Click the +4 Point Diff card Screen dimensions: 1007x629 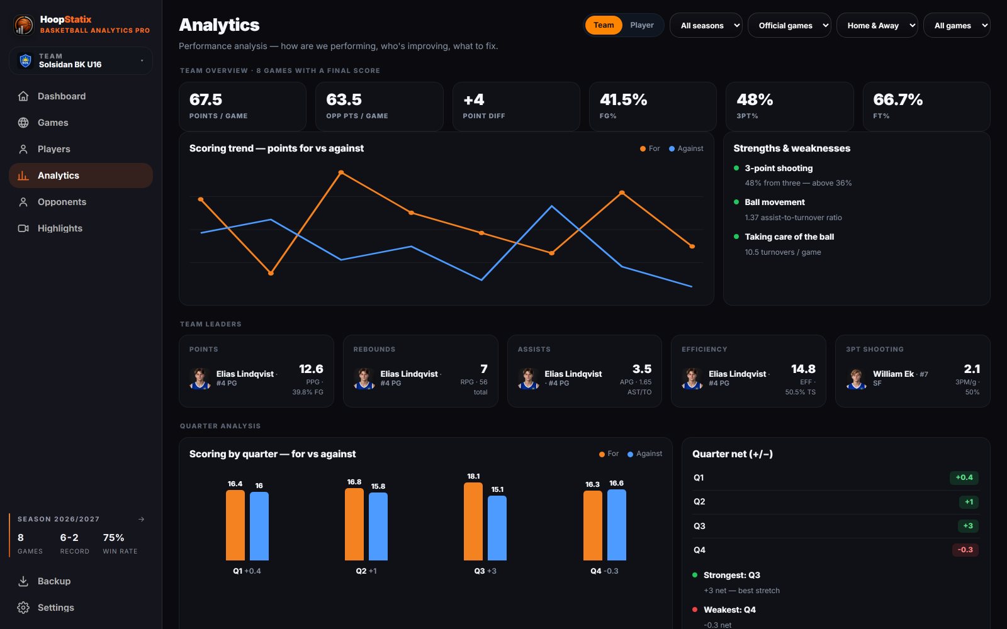click(x=516, y=106)
